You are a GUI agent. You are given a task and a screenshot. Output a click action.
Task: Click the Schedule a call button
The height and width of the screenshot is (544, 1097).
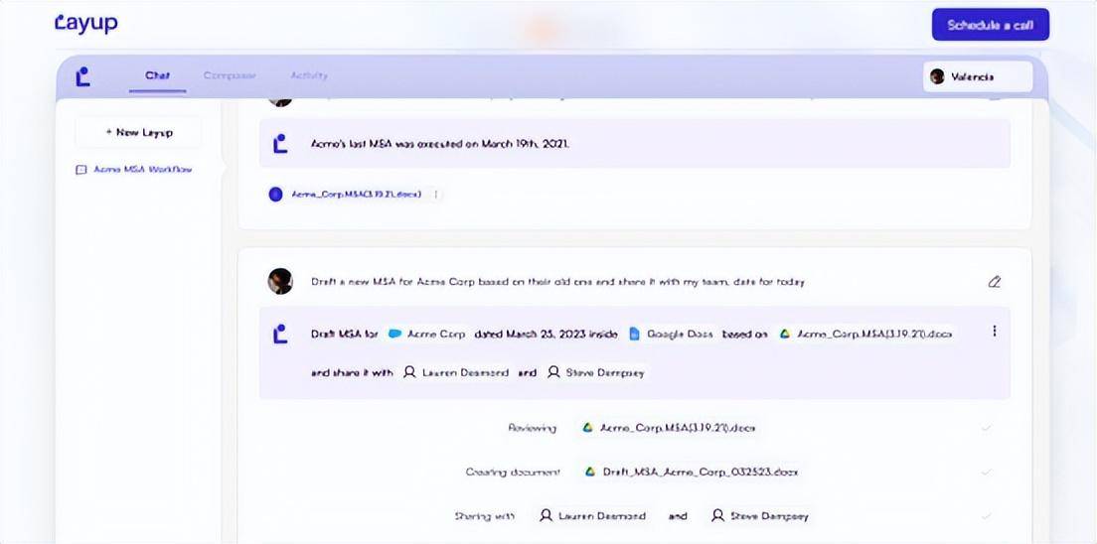pos(990,25)
